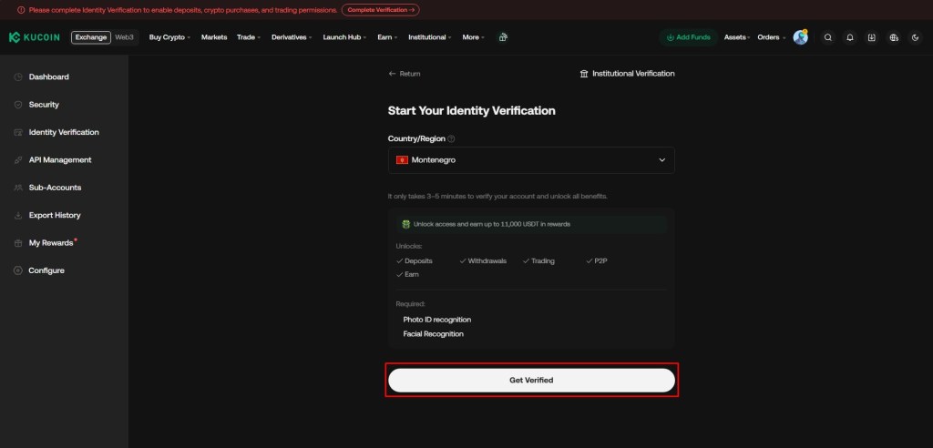The image size is (933, 448).
Task: Click the Montenegro flag icon
Action: [x=402, y=160]
